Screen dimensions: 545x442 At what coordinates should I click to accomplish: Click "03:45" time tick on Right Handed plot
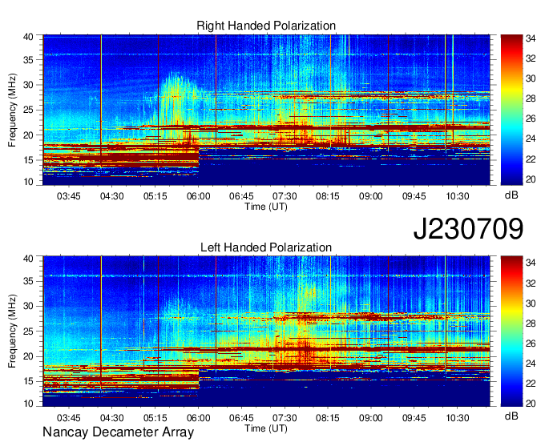point(68,196)
